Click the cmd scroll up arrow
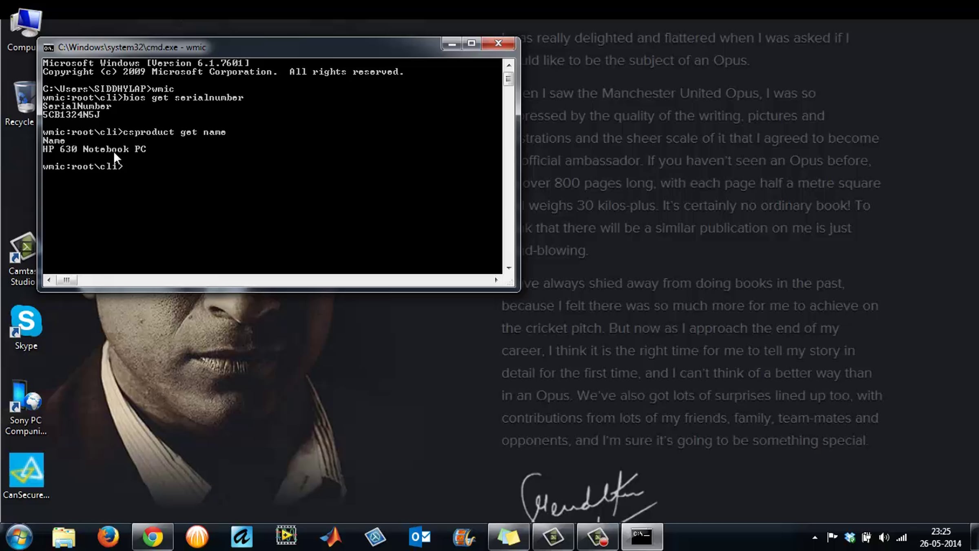979x551 pixels. click(x=509, y=65)
